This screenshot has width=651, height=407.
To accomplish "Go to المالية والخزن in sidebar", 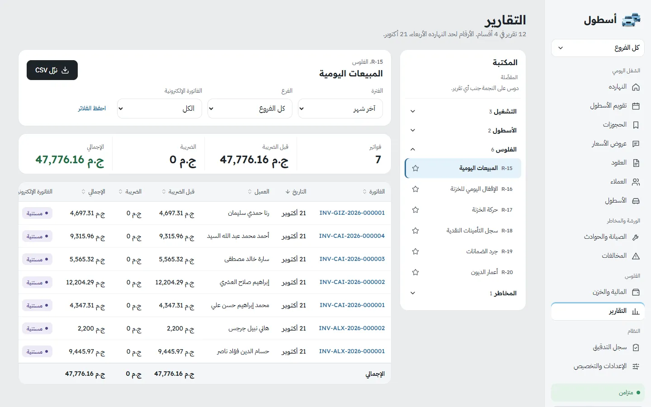I will (598, 292).
